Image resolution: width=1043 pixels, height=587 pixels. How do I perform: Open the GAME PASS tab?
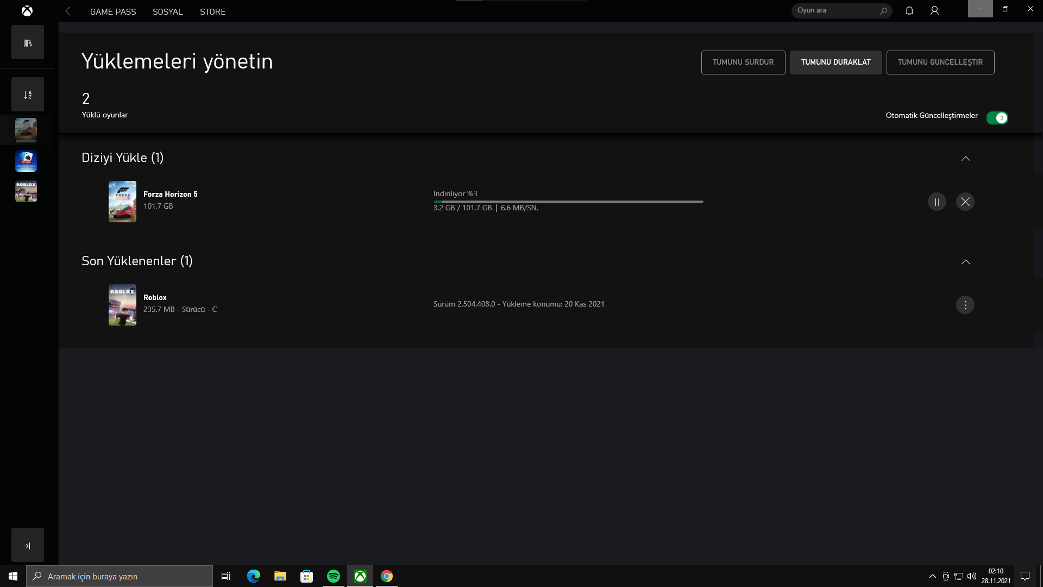pos(113,11)
